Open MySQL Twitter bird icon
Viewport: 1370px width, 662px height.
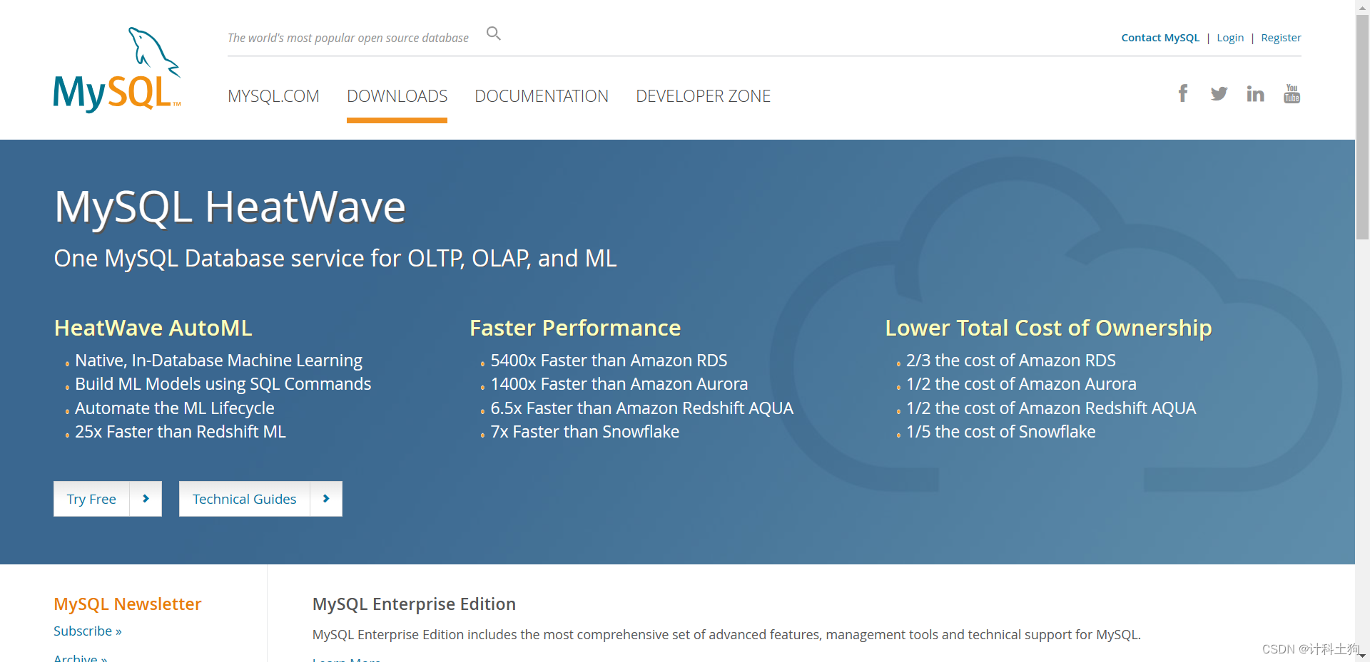[x=1219, y=93]
